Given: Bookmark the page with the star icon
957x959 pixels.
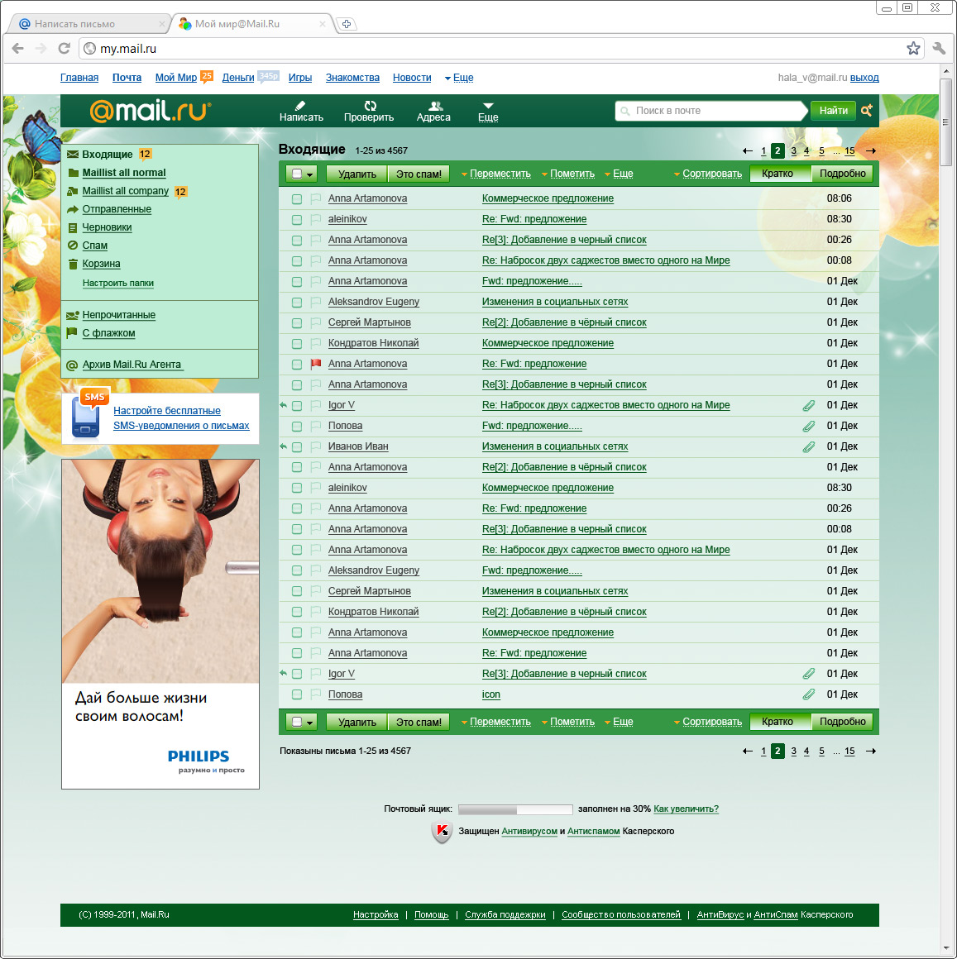Looking at the screenshot, I should pyautogui.click(x=913, y=48).
